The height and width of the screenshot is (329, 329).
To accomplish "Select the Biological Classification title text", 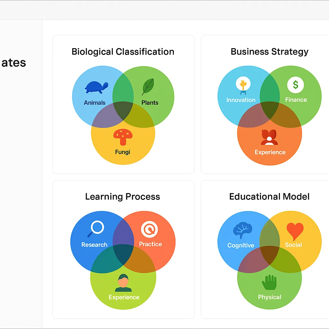I will (x=123, y=52).
